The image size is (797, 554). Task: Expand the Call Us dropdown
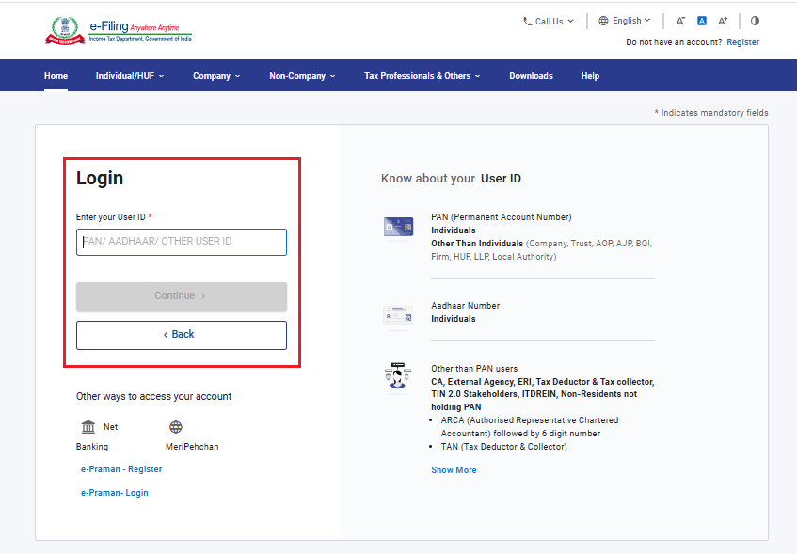[549, 22]
